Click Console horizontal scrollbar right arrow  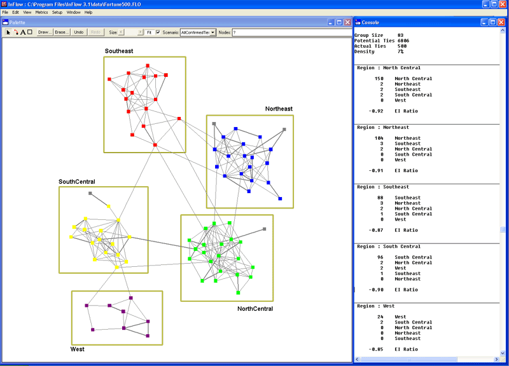tap(496, 359)
